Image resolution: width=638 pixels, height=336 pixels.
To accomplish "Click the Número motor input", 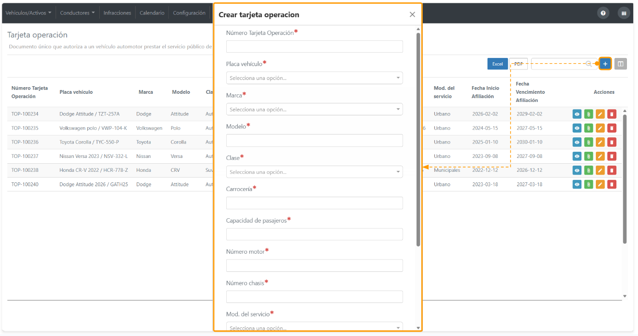I will point(314,266).
